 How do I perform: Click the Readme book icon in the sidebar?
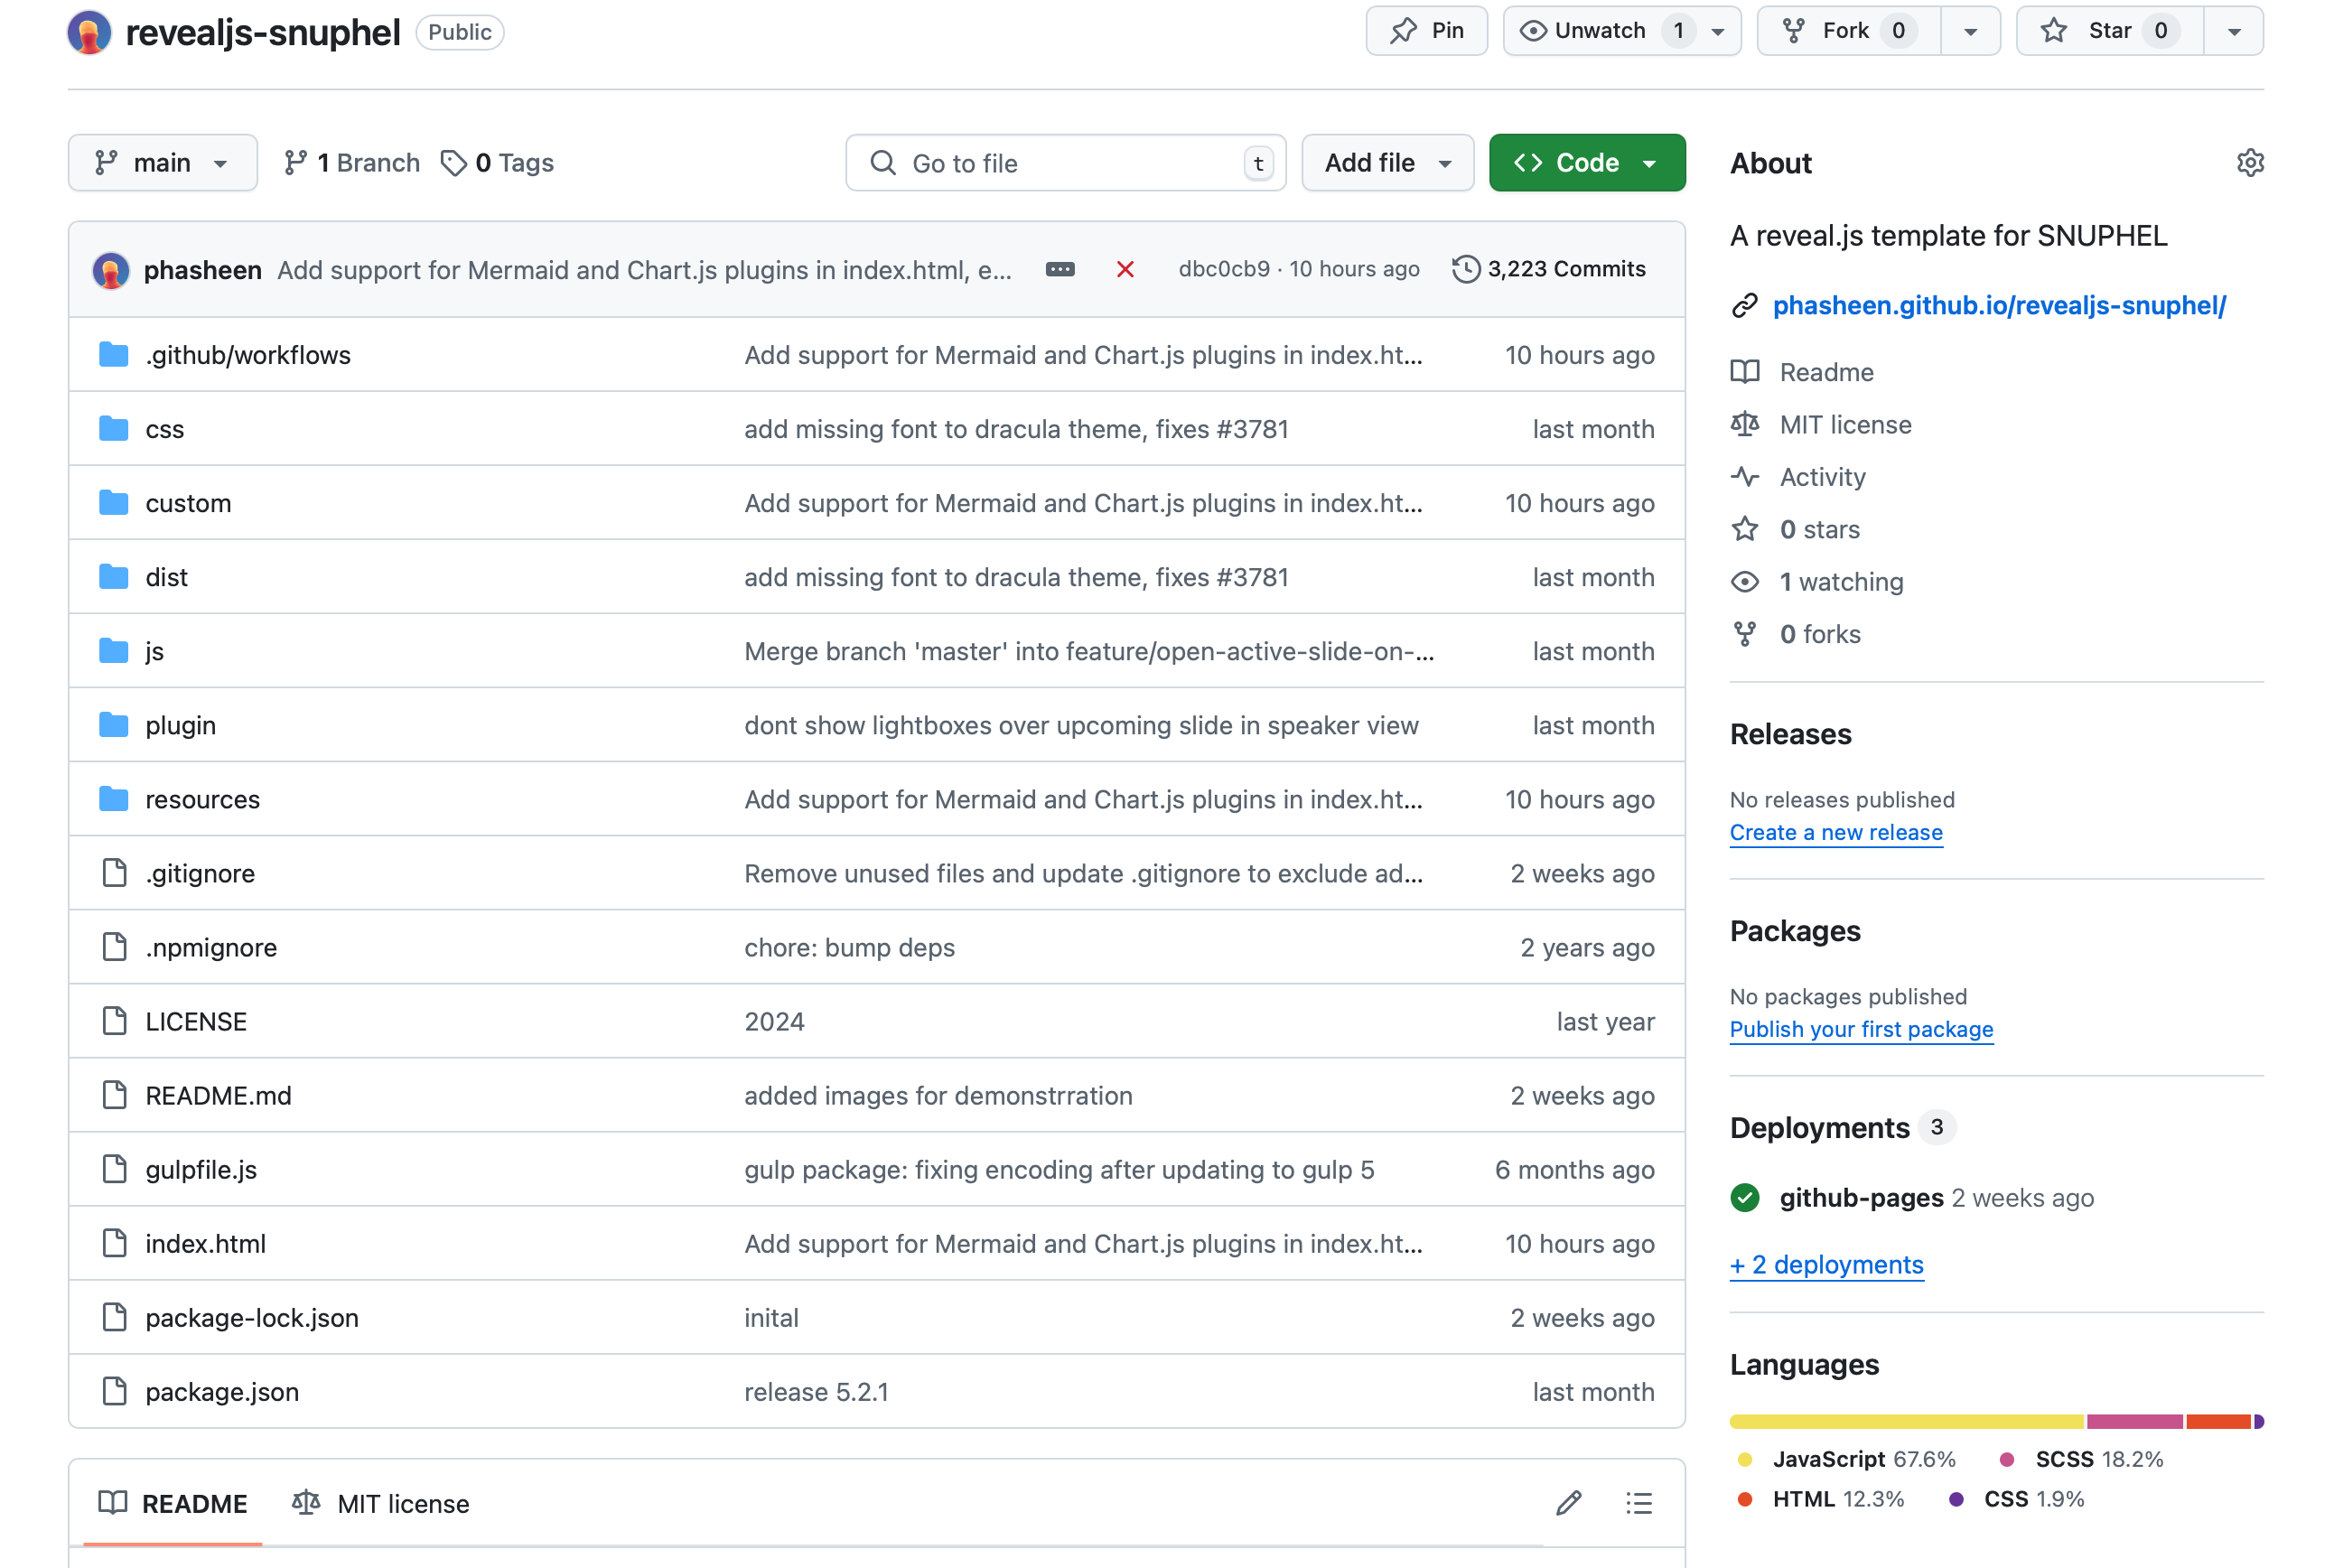[x=1744, y=371]
